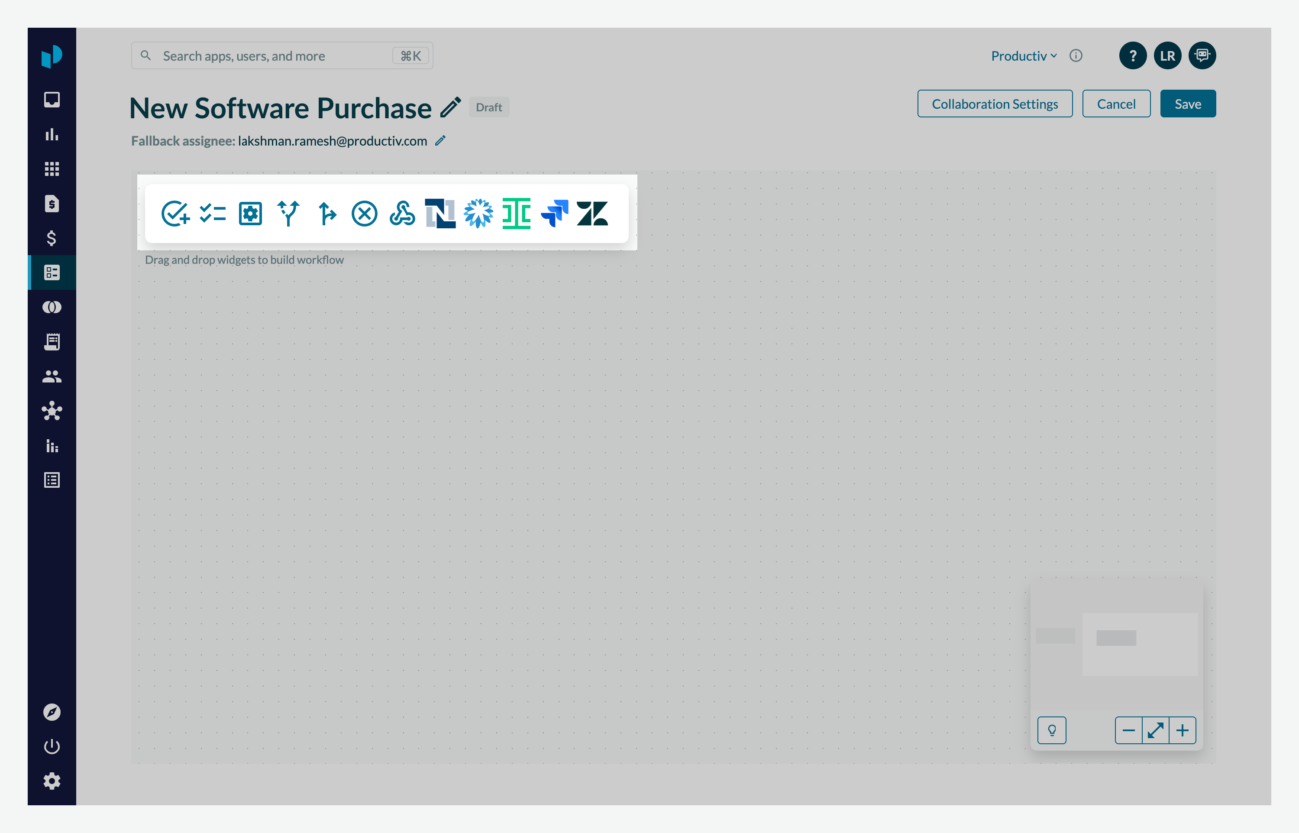Image resolution: width=1299 pixels, height=833 pixels.
Task: Open the help question mark menu
Action: (x=1133, y=56)
